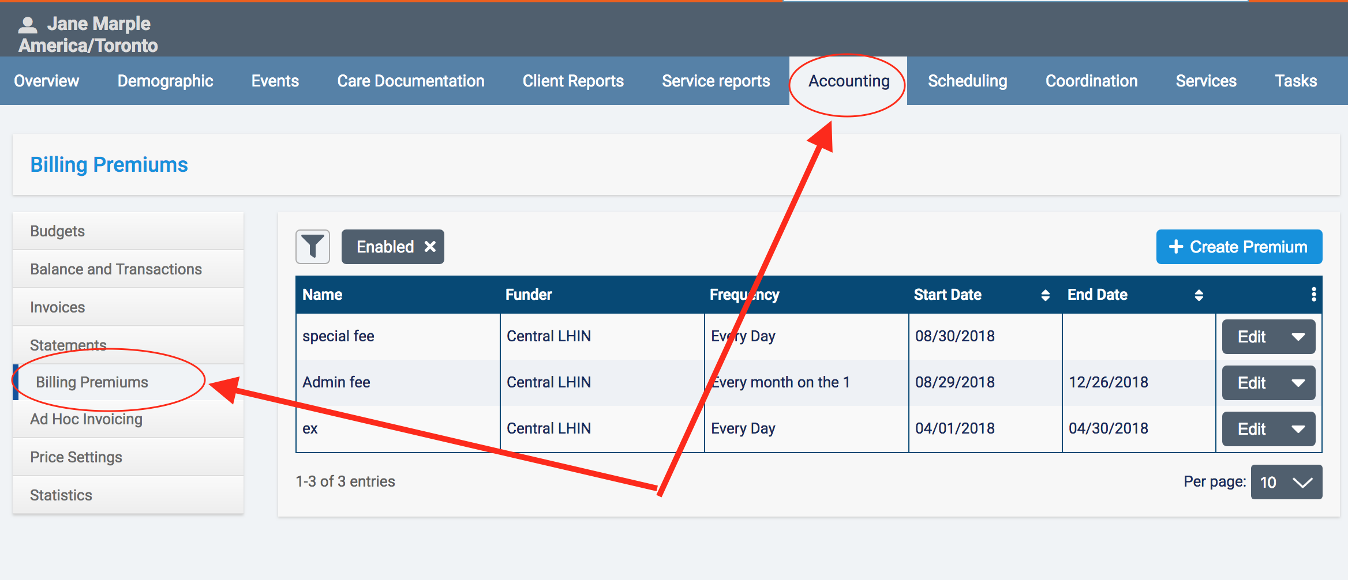Image resolution: width=1348 pixels, height=580 pixels.
Task: Click the Jane Marple user icon
Action: pos(28,24)
